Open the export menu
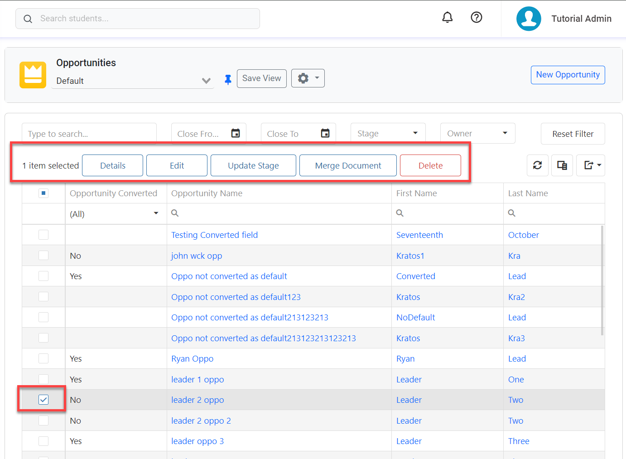626x459 pixels. 591,165
